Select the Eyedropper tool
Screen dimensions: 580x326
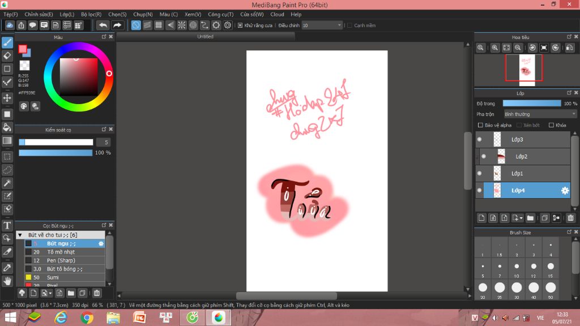tap(7, 268)
